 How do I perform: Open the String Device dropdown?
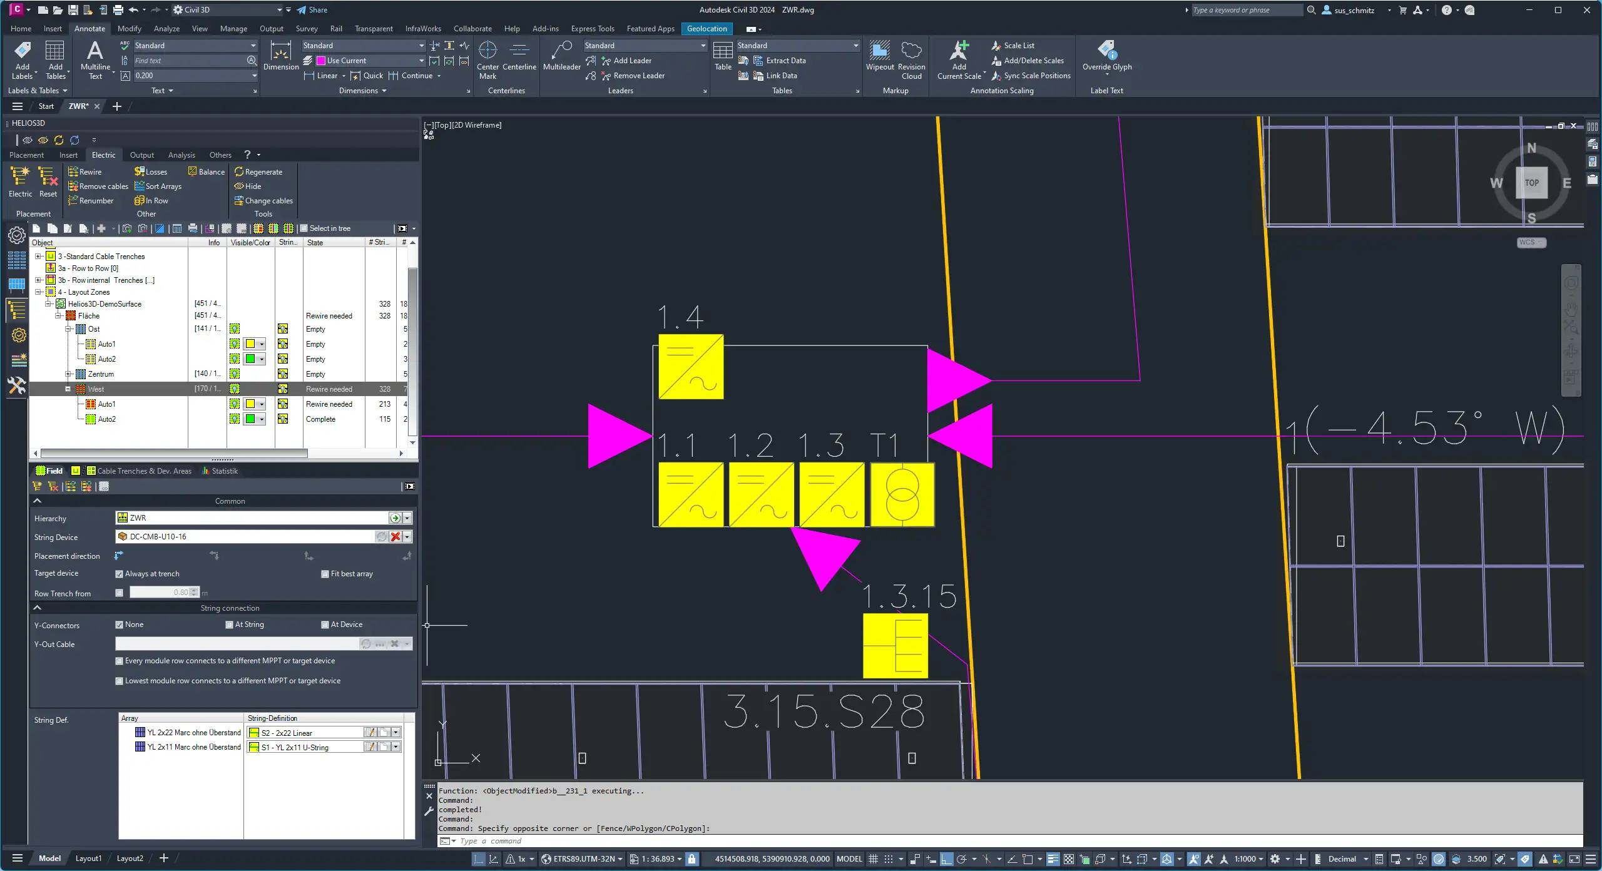click(407, 537)
